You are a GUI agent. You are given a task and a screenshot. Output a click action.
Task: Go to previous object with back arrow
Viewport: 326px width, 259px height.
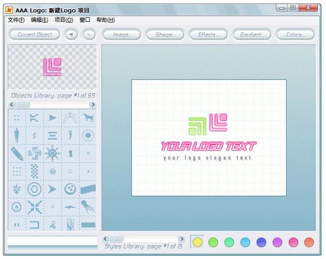(x=71, y=35)
